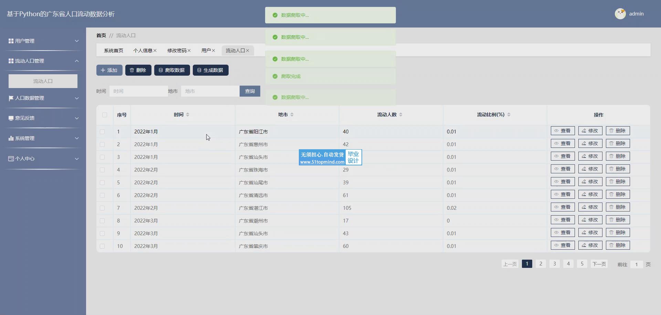This screenshot has width=661, height=315.
Task: Close the 用户 tab
Action: tap(213, 51)
